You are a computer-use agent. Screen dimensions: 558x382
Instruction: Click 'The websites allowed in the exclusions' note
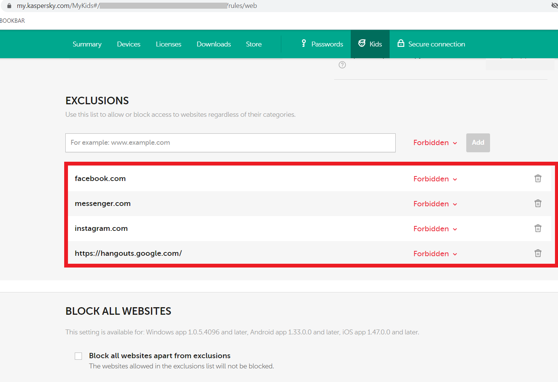[x=182, y=366]
